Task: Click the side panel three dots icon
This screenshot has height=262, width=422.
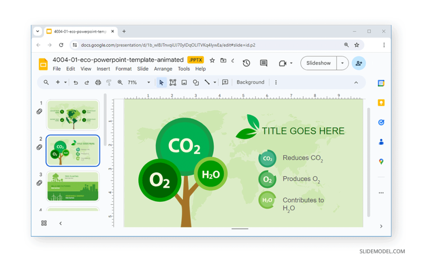Action: point(381,193)
